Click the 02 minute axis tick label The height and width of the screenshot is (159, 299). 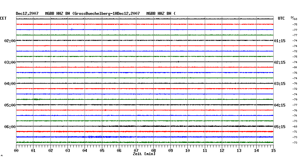(50, 151)
